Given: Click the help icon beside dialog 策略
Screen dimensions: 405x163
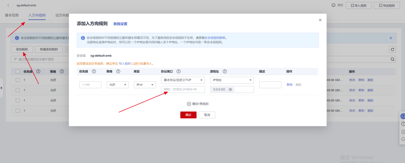Looking at the screenshot, I should (x=118, y=71).
